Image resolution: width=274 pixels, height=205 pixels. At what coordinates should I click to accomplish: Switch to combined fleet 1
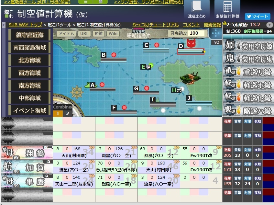[x=58, y=114]
